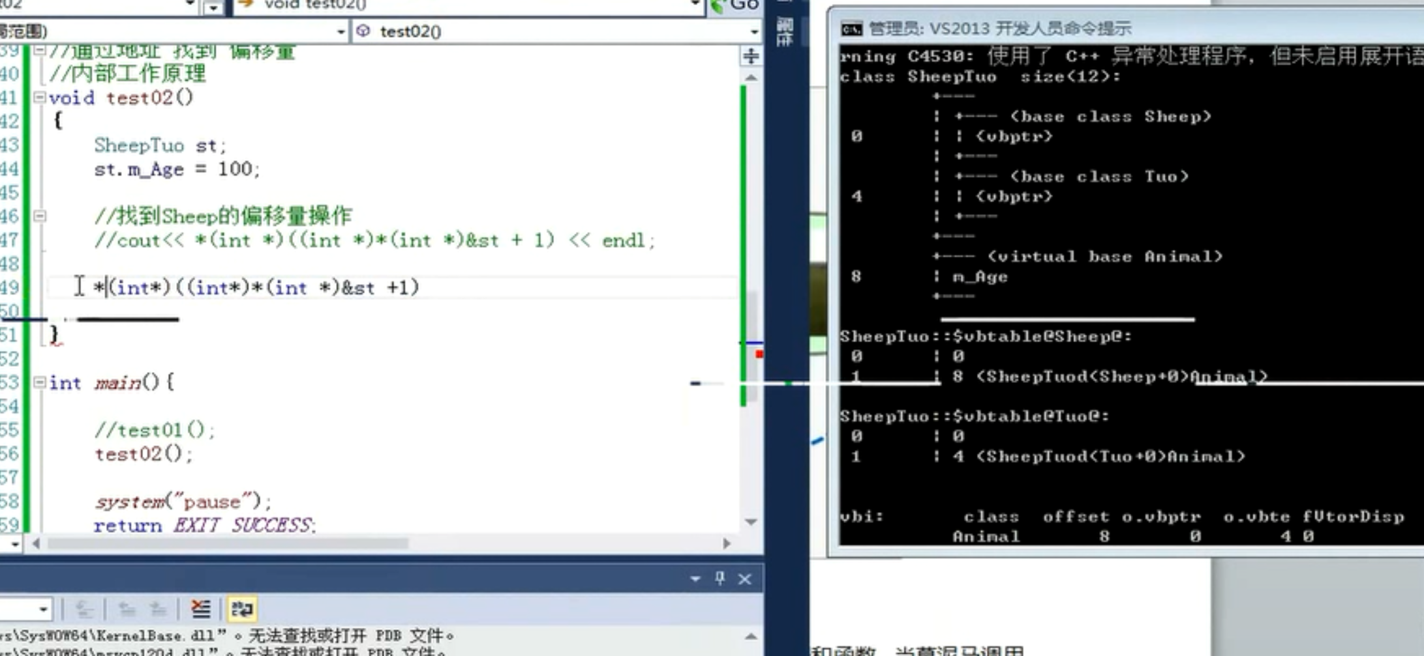Click the horizontal scrollbar thumb in the editor
The image size is (1424, 656).
click(228, 543)
